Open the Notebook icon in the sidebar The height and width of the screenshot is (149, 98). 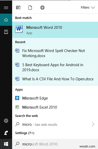(x=6, y=32)
